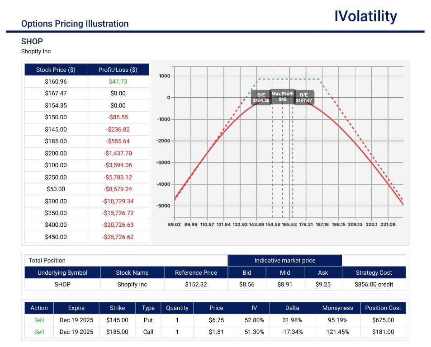Click the Bid price value $8.56
This screenshot has width=431, height=347.
[x=247, y=285]
